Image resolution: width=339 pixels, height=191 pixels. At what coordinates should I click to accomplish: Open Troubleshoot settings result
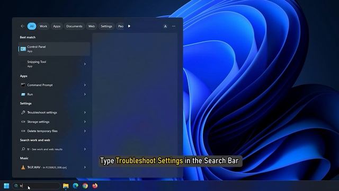[x=54, y=112]
